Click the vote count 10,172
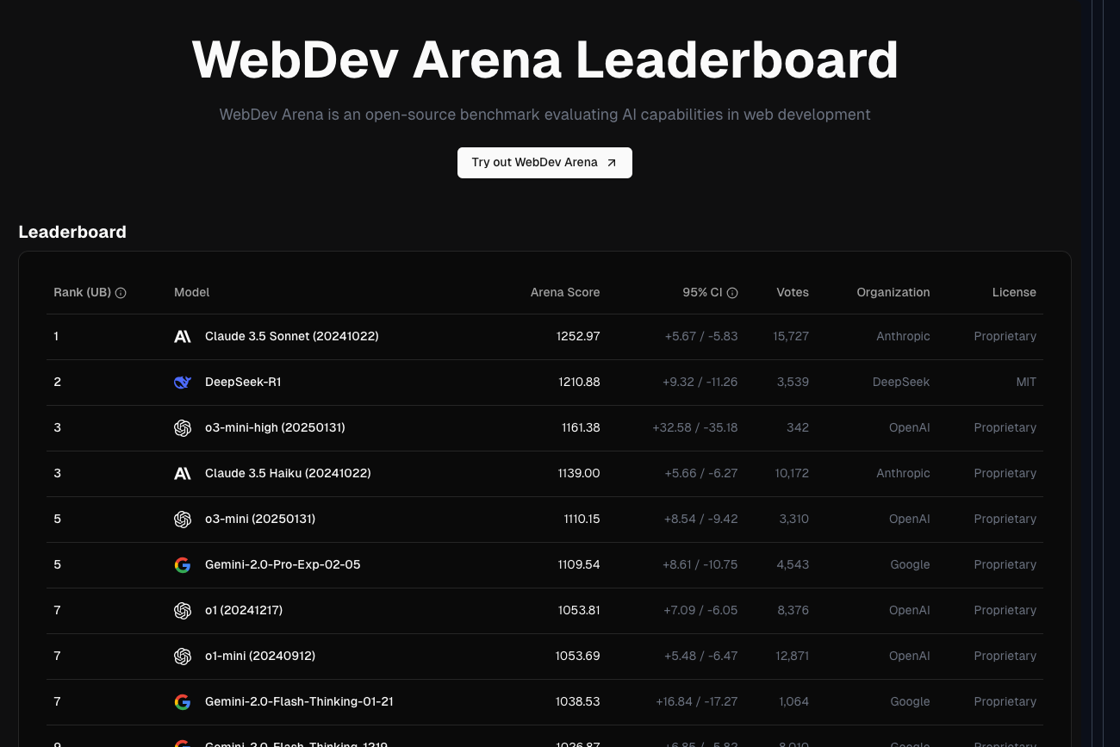Screen dimensions: 1120x747 tap(792, 474)
